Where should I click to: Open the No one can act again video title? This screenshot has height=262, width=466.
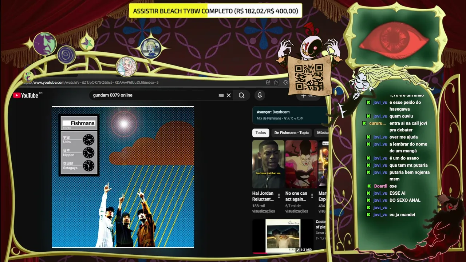pos(296,196)
